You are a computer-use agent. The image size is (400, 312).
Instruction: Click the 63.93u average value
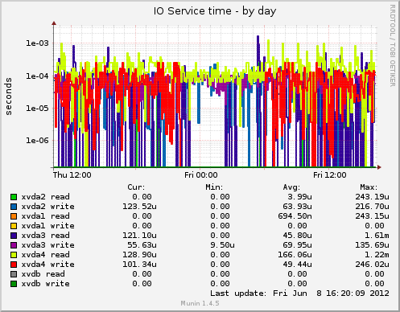pos(297,207)
